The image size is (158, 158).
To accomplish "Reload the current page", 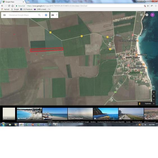I will click(x=9, y=6).
